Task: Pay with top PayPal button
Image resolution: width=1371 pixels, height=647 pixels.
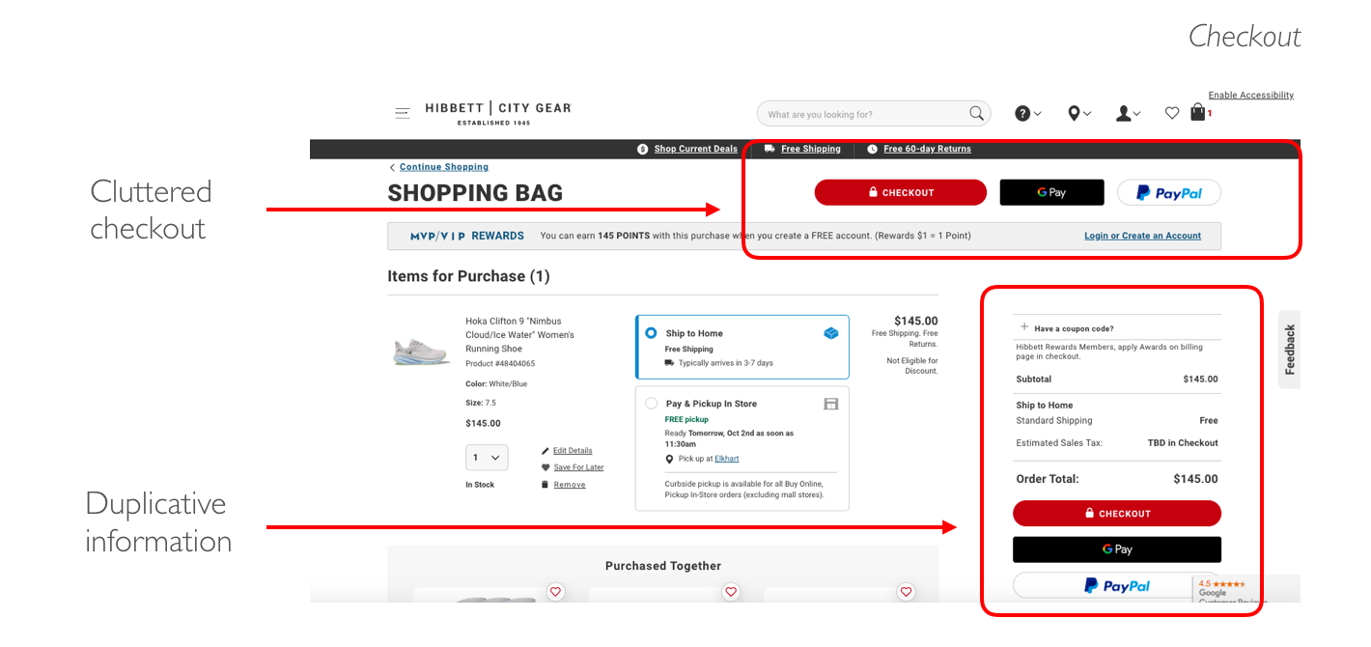Action: [1169, 192]
